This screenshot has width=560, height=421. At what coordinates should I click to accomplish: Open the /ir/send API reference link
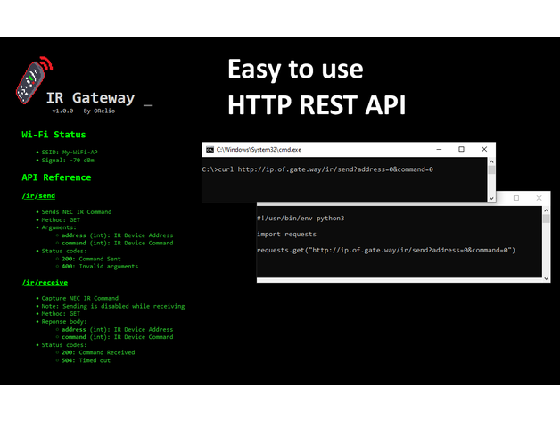point(37,194)
